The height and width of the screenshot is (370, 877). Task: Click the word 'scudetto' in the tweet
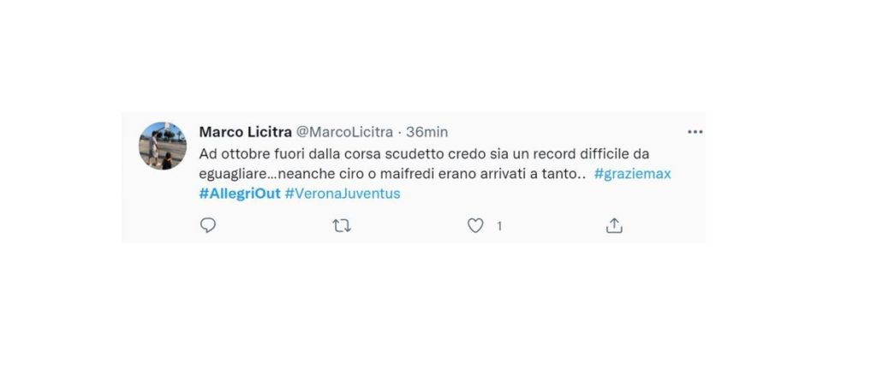(x=415, y=153)
